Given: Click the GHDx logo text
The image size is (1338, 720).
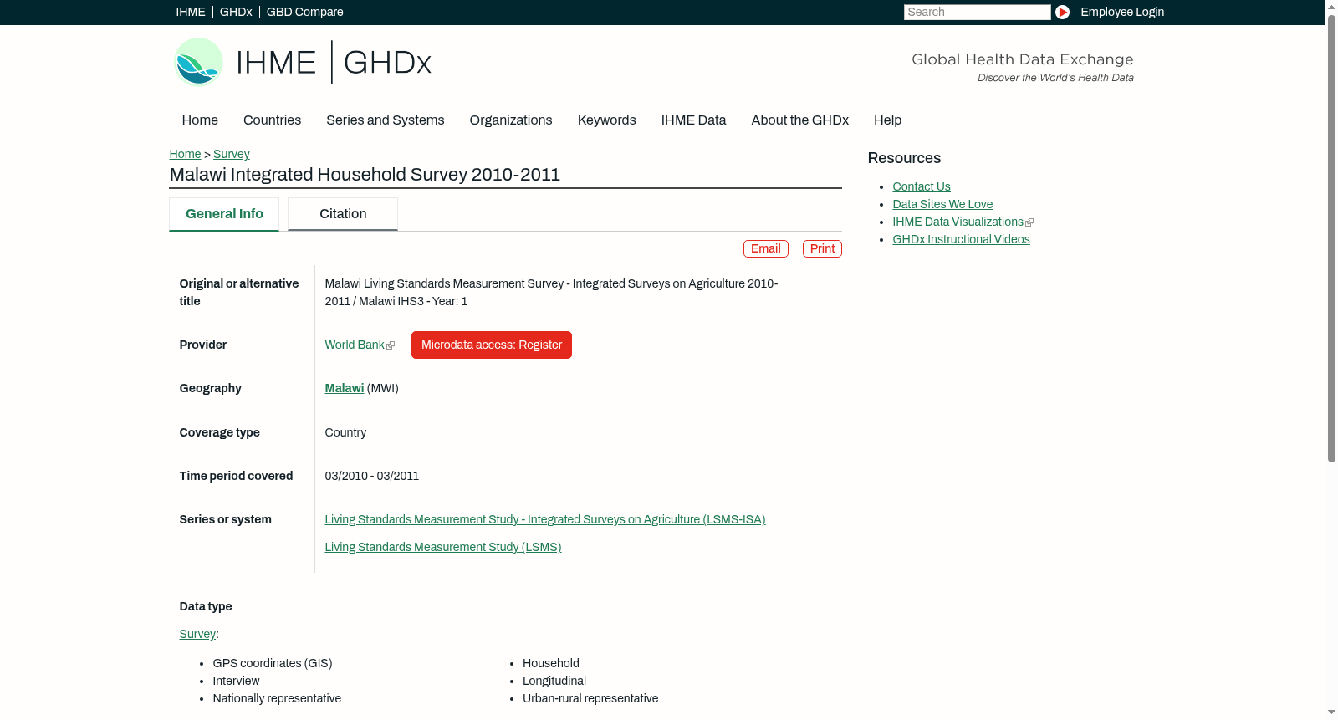Looking at the screenshot, I should click(x=387, y=63).
